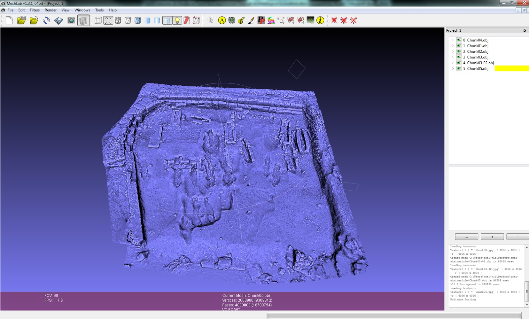Click the ... button near the log panel
This screenshot has width=529, height=319.
click(x=466, y=237)
